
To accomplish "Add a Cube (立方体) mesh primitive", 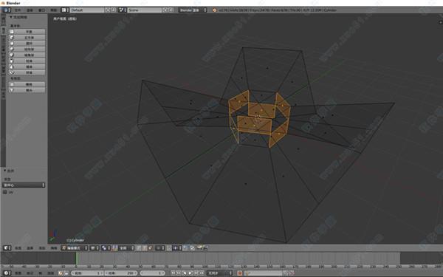I will coord(27,38).
